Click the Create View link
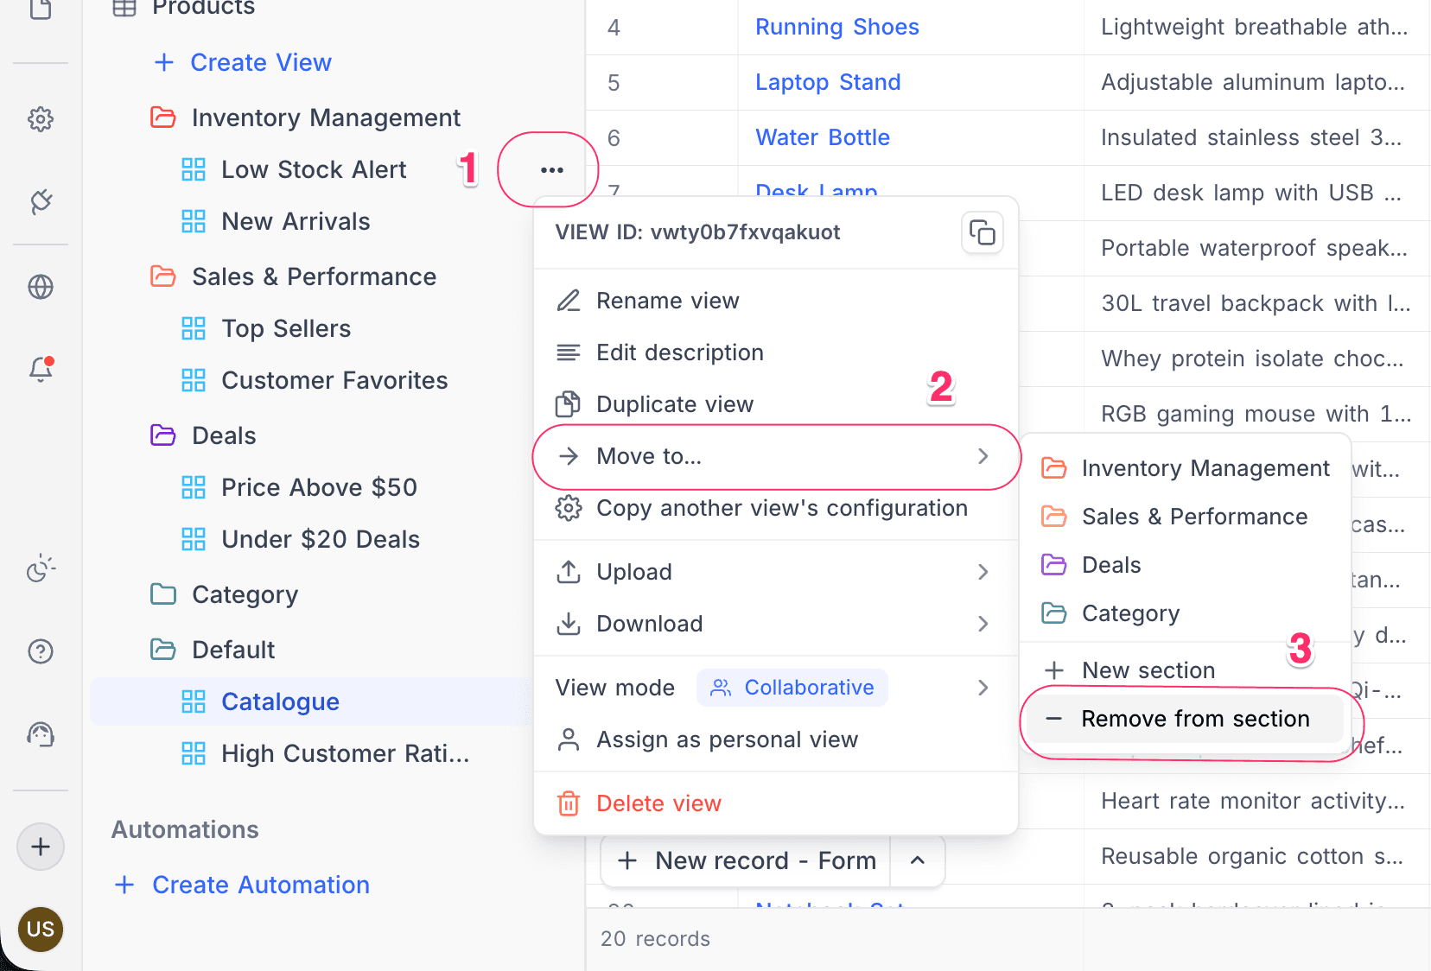 [260, 62]
